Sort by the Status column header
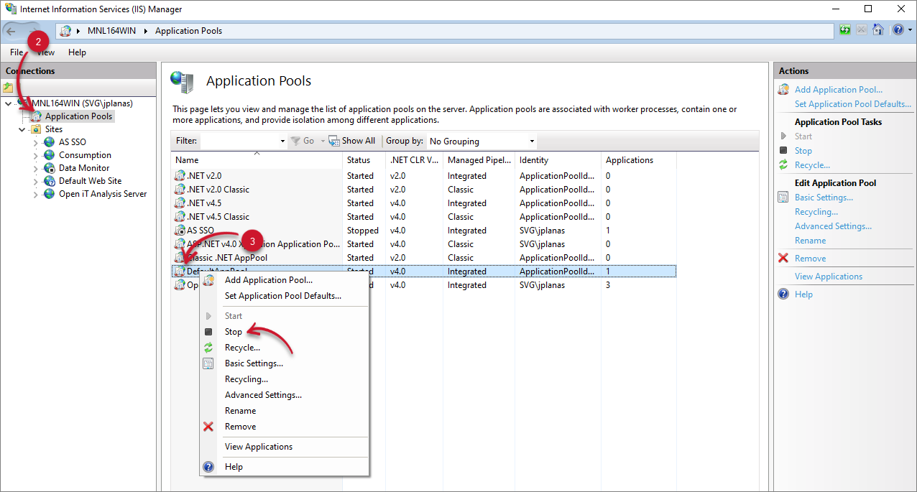 [x=364, y=160]
